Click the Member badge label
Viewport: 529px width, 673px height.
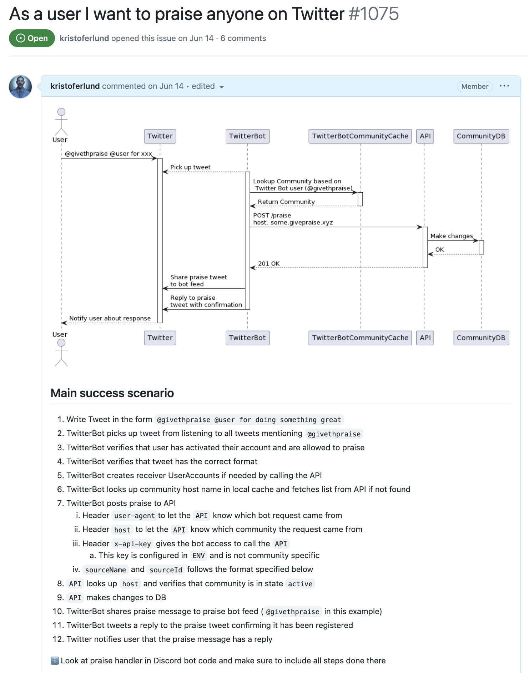[x=475, y=86]
